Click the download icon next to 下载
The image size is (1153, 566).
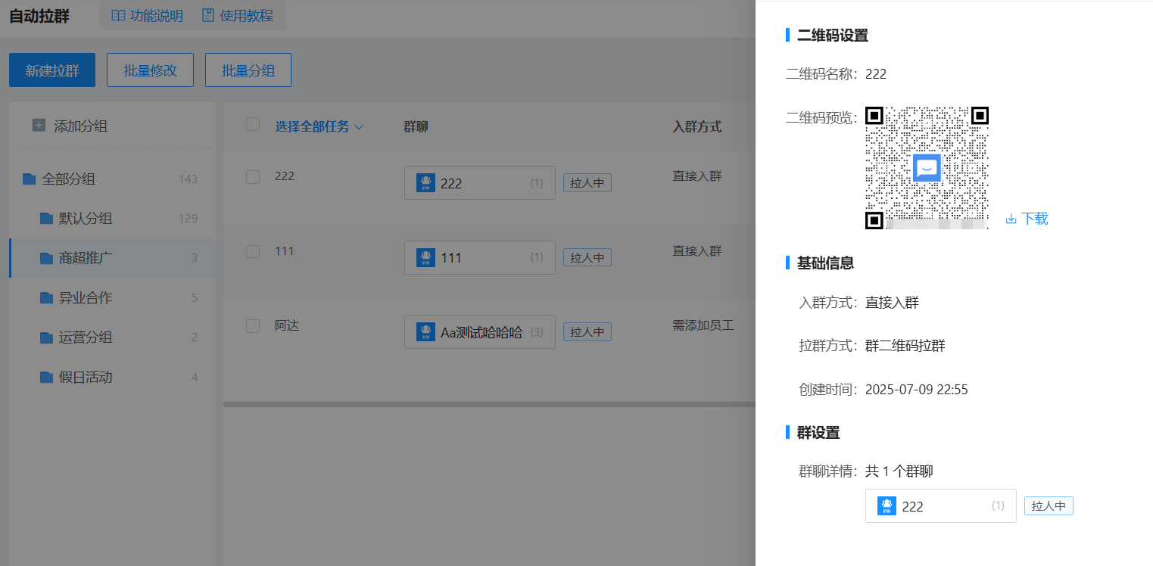click(1011, 219)
